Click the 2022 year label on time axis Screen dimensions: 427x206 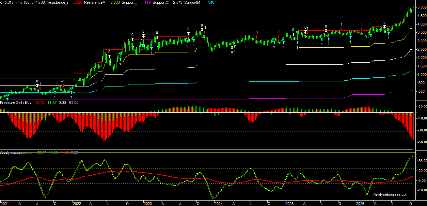tap(77, 204)
